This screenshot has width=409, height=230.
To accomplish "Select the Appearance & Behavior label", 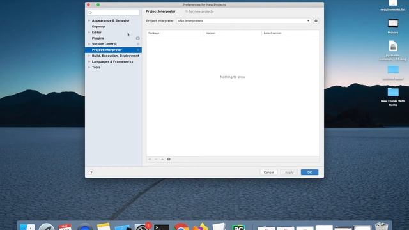I will click(x=111, y=20).
